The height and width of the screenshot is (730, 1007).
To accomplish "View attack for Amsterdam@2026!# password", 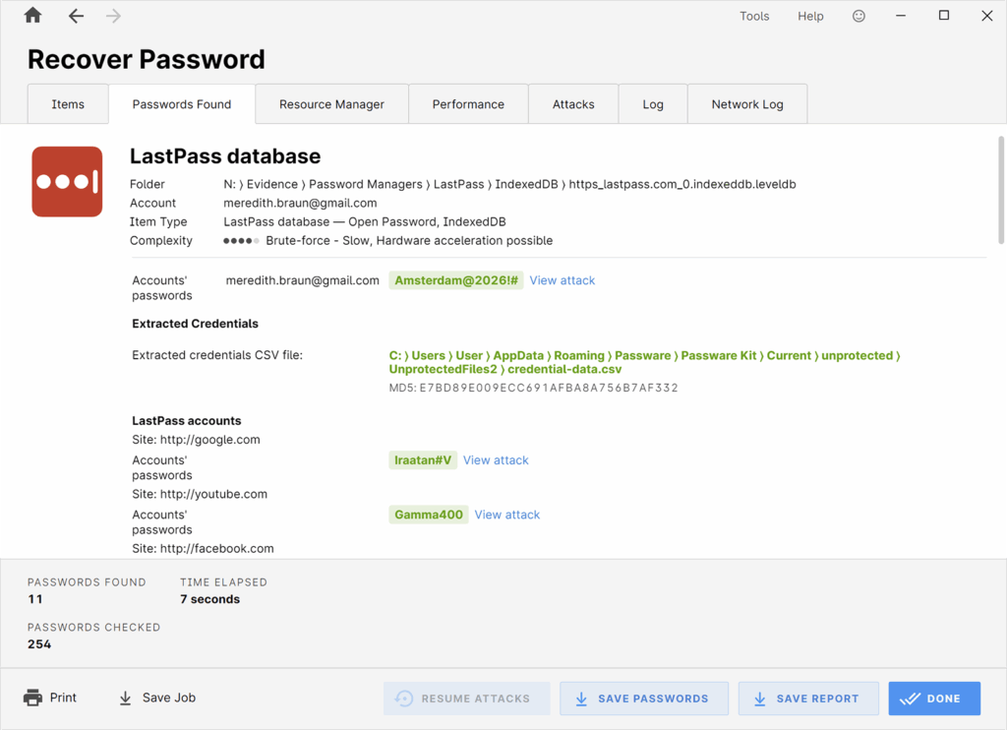I will [x=563, y=280].
